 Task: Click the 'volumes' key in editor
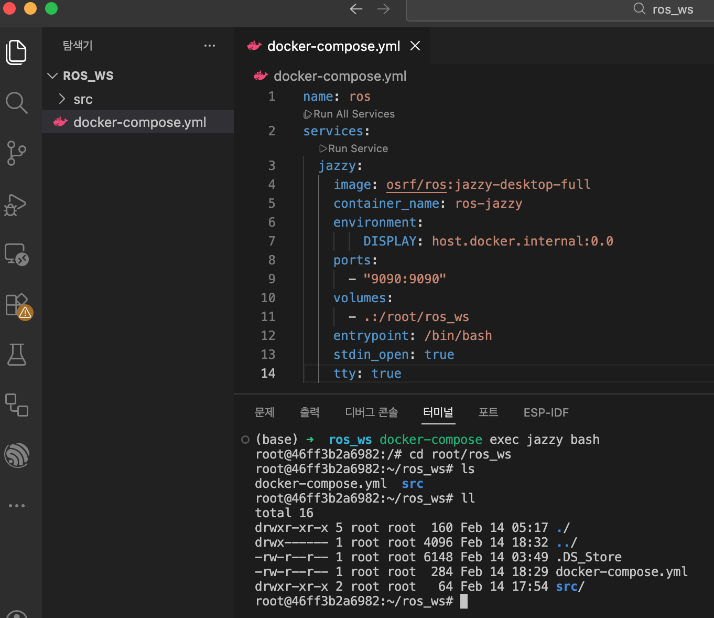360,298
